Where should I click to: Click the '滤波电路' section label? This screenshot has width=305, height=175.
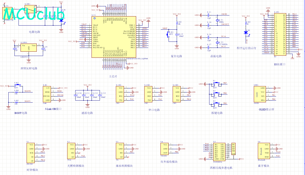tap(87, 113)
